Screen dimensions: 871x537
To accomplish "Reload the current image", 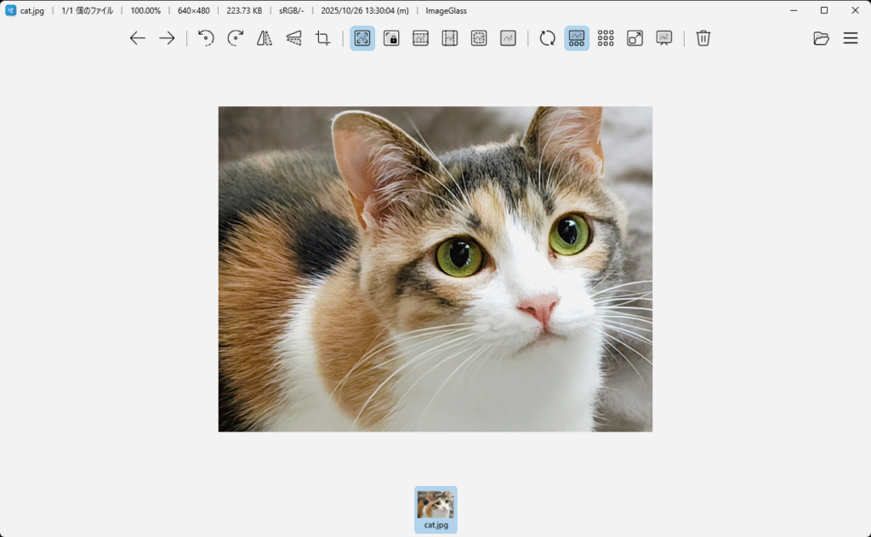I will [x=548, y=38].
